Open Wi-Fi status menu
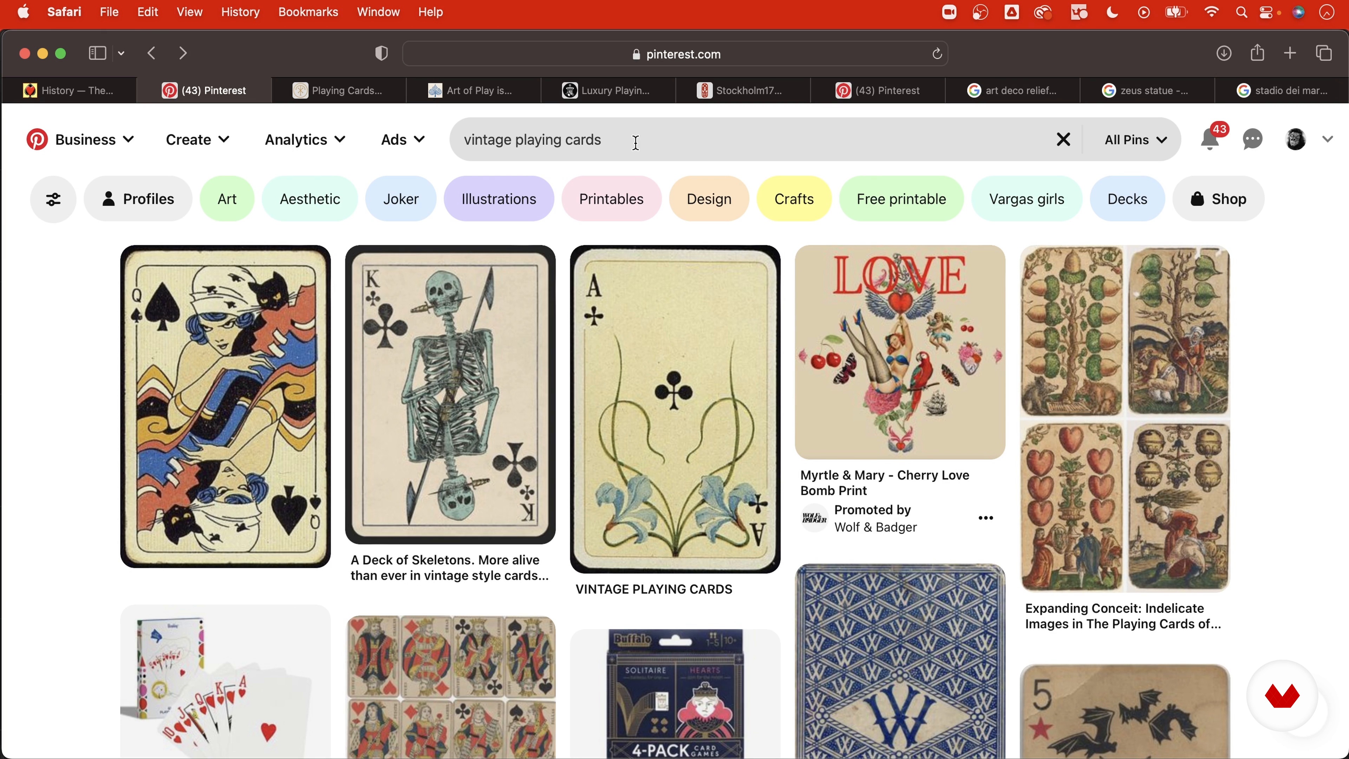 point(1211,12)
